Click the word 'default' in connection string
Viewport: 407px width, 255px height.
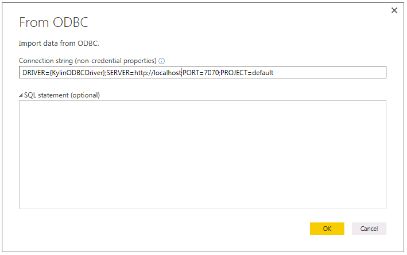(263, 72)
